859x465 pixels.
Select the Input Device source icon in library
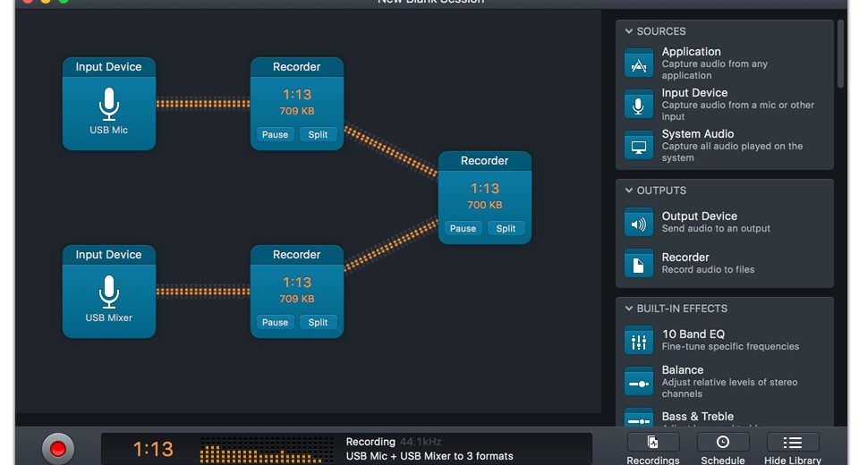pyautogui.click(x=639, y=105)
